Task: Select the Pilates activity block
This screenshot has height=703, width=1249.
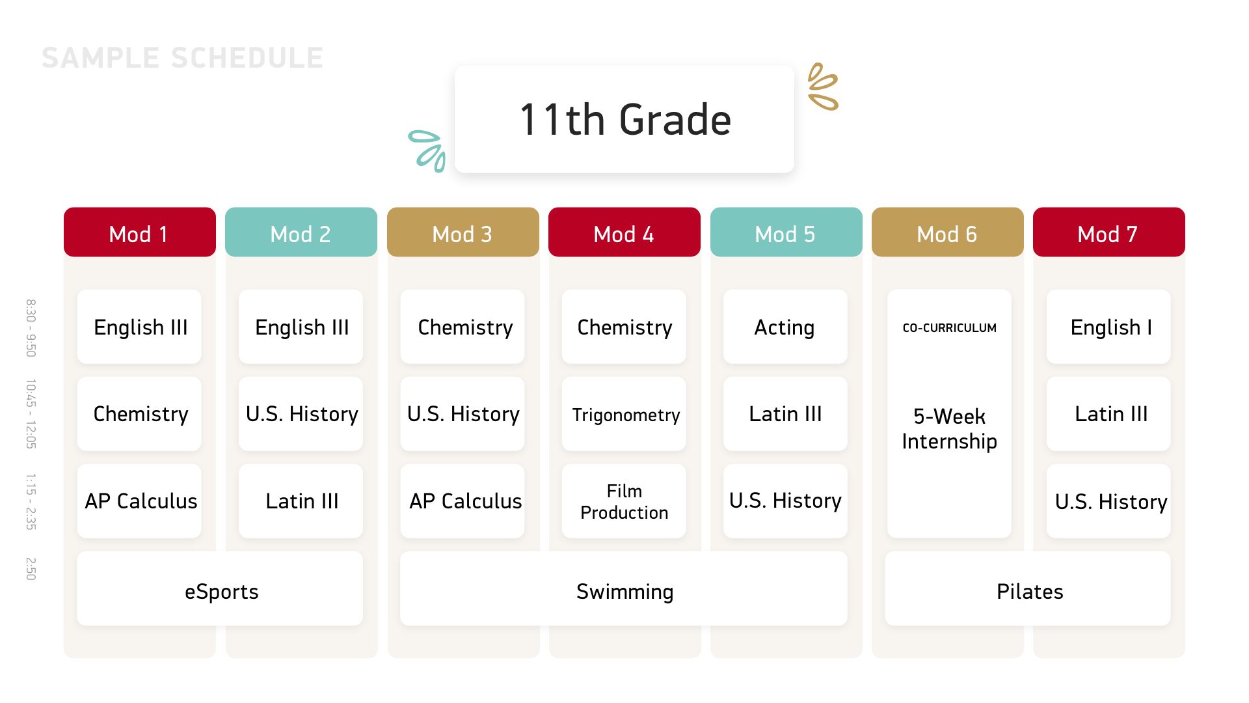Action: coord(1028,589)
